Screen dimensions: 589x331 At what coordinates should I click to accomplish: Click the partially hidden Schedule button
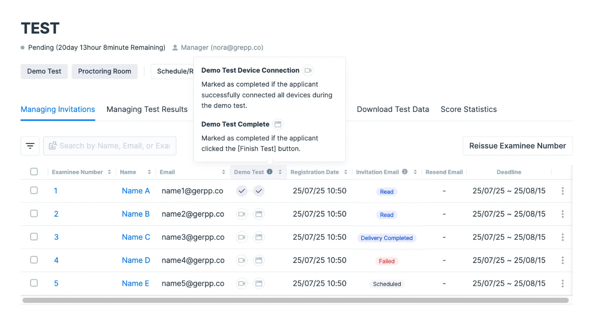(x=172, y=72)
